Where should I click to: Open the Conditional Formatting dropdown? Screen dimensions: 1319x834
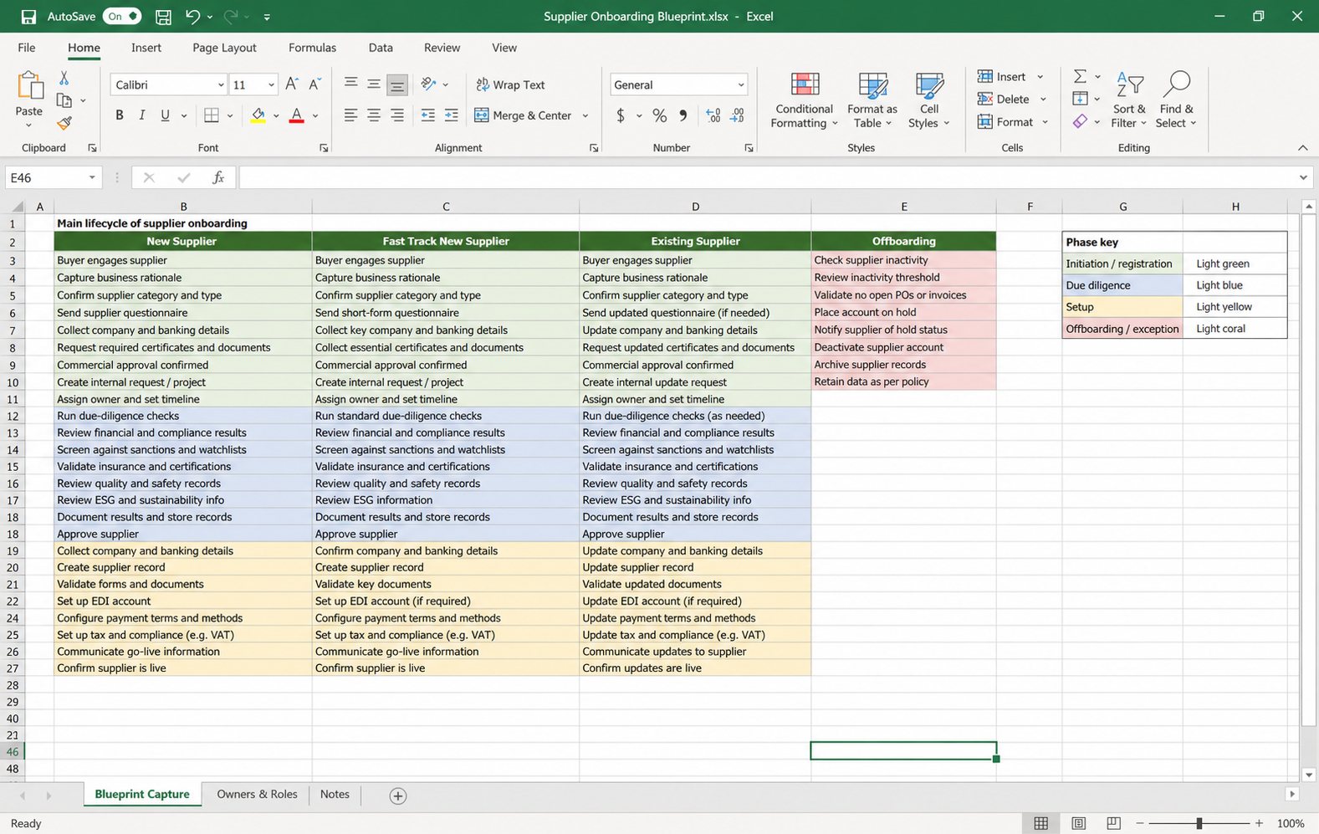[x=804, y=100]
